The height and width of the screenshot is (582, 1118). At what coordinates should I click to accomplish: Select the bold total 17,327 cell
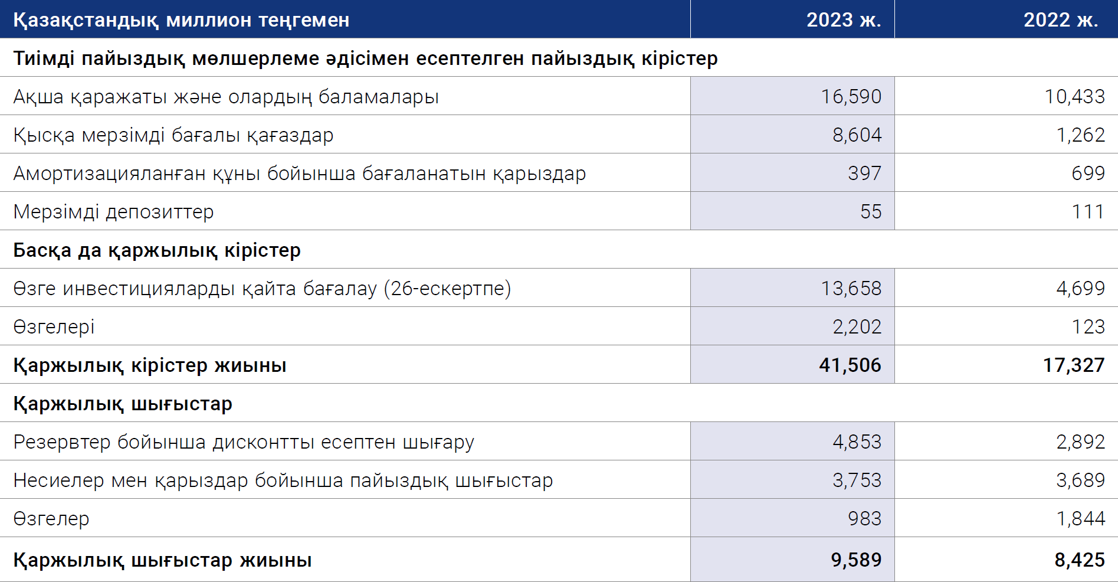(x=1006, y=364)
